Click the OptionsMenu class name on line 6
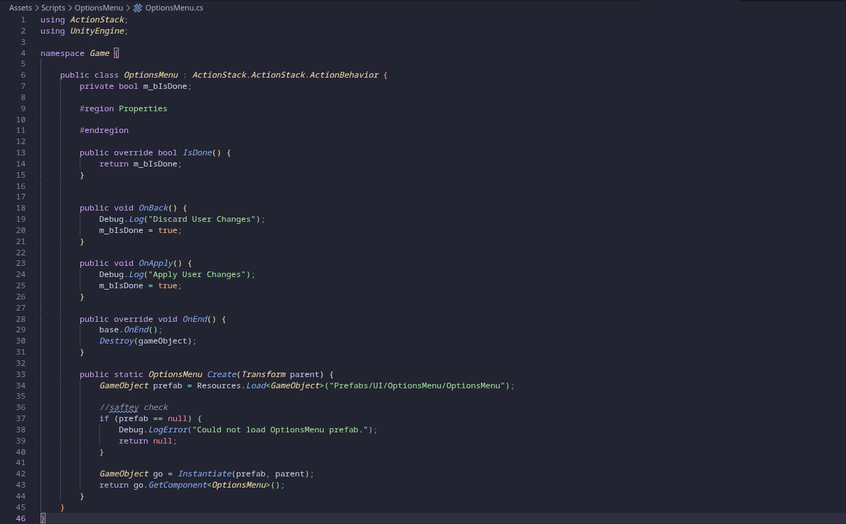Image resolution: width=846 pixels, height=524 pixels. [x=151, y=75]
